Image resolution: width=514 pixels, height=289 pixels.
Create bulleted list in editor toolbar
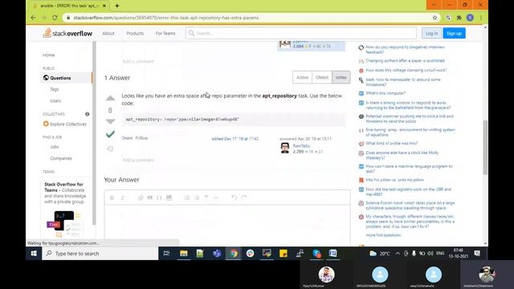pos(196,197)
